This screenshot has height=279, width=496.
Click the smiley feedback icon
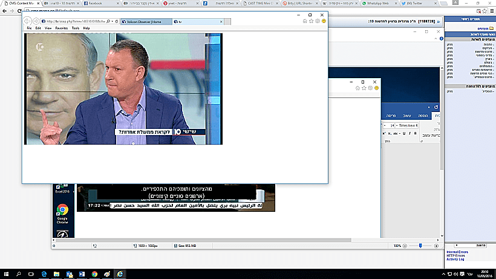(x=325, y=21)
